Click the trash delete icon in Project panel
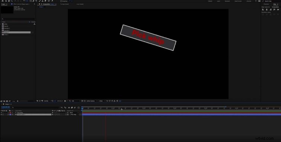The height and width of the screenshot is (142, 281). click(x=17, y=101)
